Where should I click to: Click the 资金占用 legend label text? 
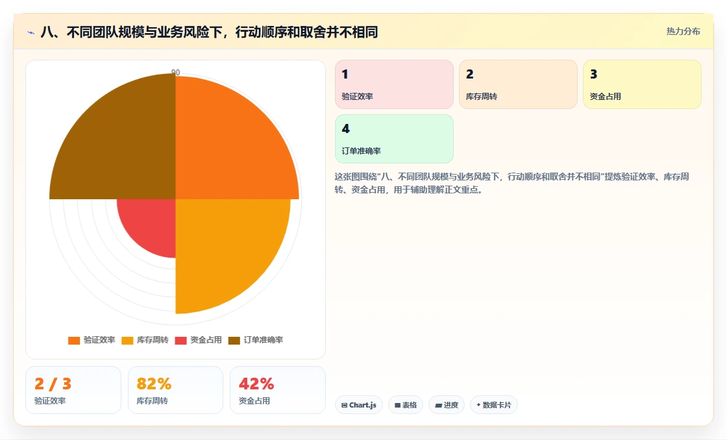tap(206, 340)
